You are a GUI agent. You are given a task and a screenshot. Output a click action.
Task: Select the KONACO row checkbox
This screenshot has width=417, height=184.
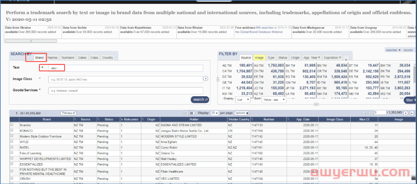(12, 130)
